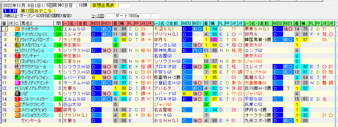The image size is (338, 127).
Task: Click 阪神牝馬G2 two-races-ago cell
Action: pyautogui.click(x=167, y=50)
